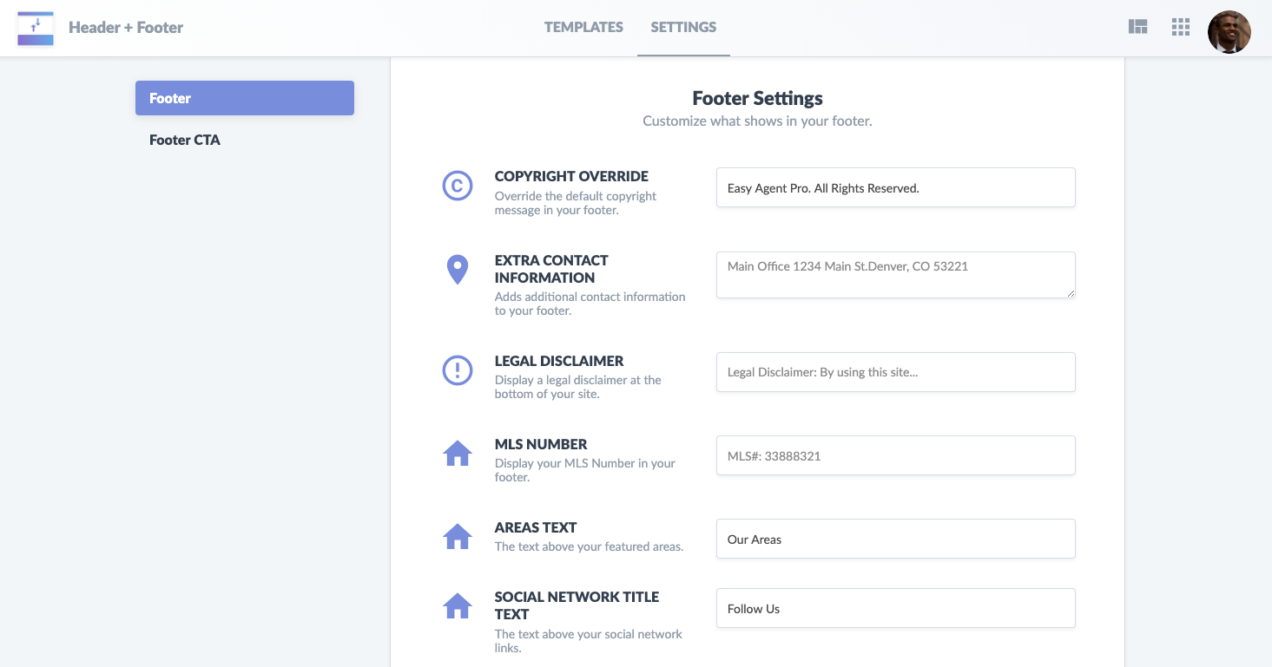
Task: Focus the MLS Number input field
Action: (x=896, y=455)
